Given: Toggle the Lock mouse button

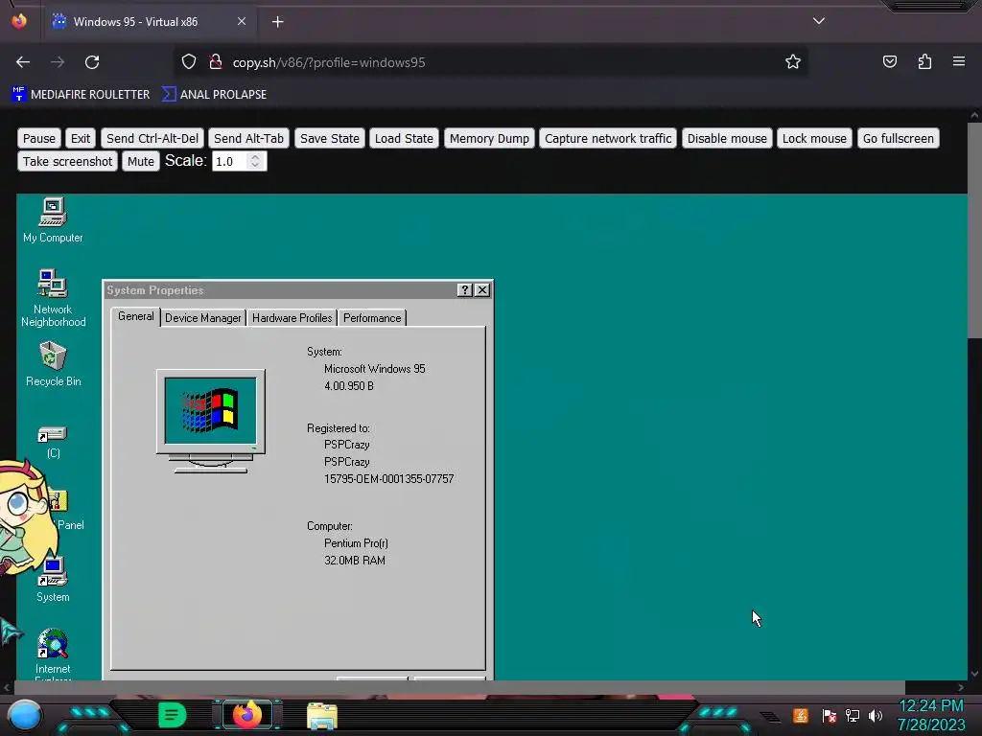Looking at the screenshot, I should [x=814, y=138].
